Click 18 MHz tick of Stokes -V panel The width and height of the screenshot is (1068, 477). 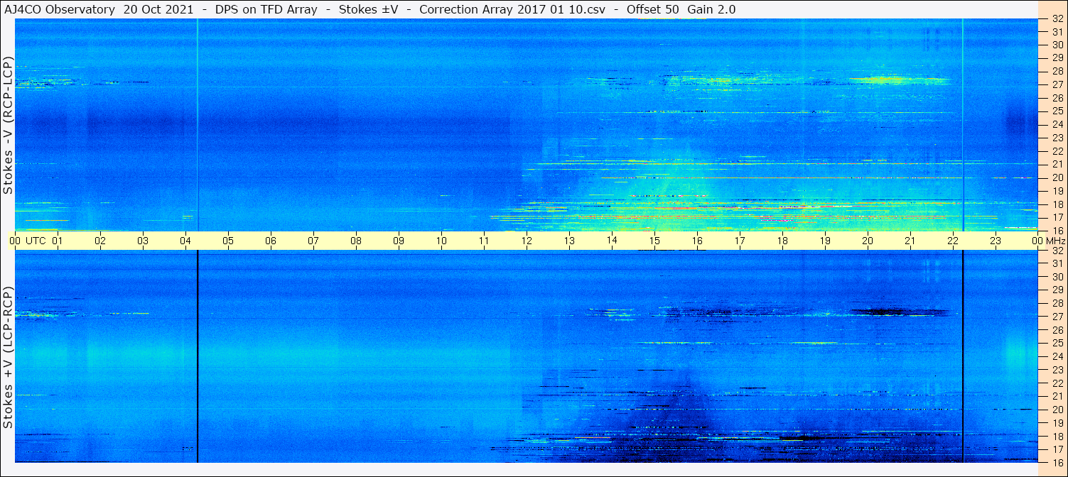1057,204
